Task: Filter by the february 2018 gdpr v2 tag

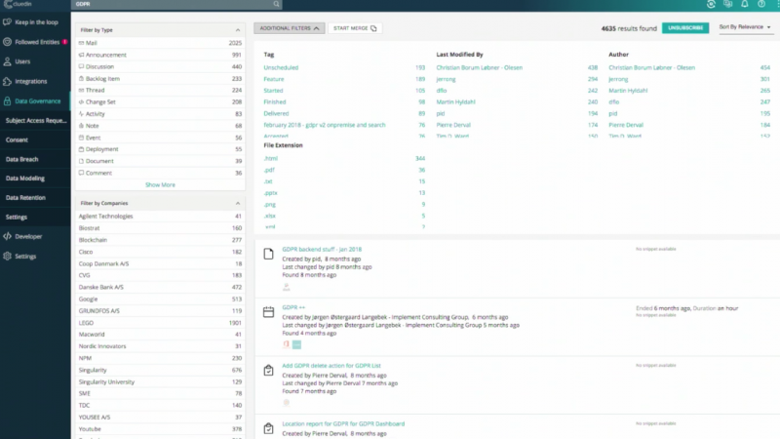Action: point(325,125)
